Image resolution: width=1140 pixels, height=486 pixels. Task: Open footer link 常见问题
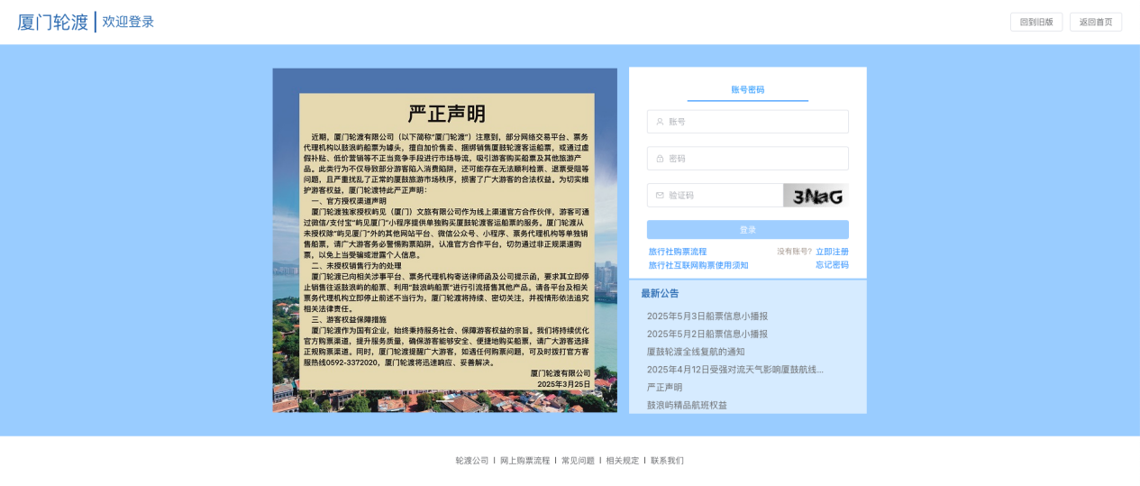(578, 461)
